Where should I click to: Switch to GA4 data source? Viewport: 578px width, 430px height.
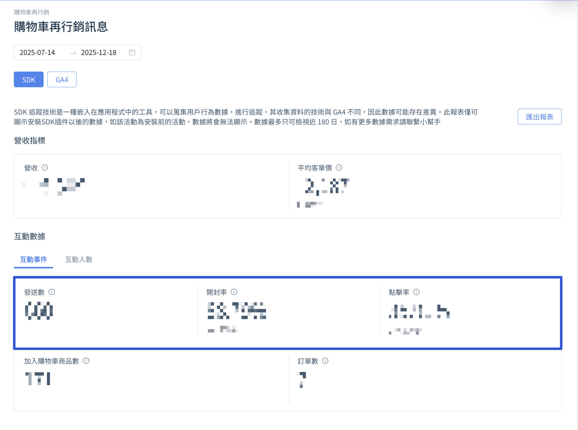pyautogui.click(x=62, y=80)
